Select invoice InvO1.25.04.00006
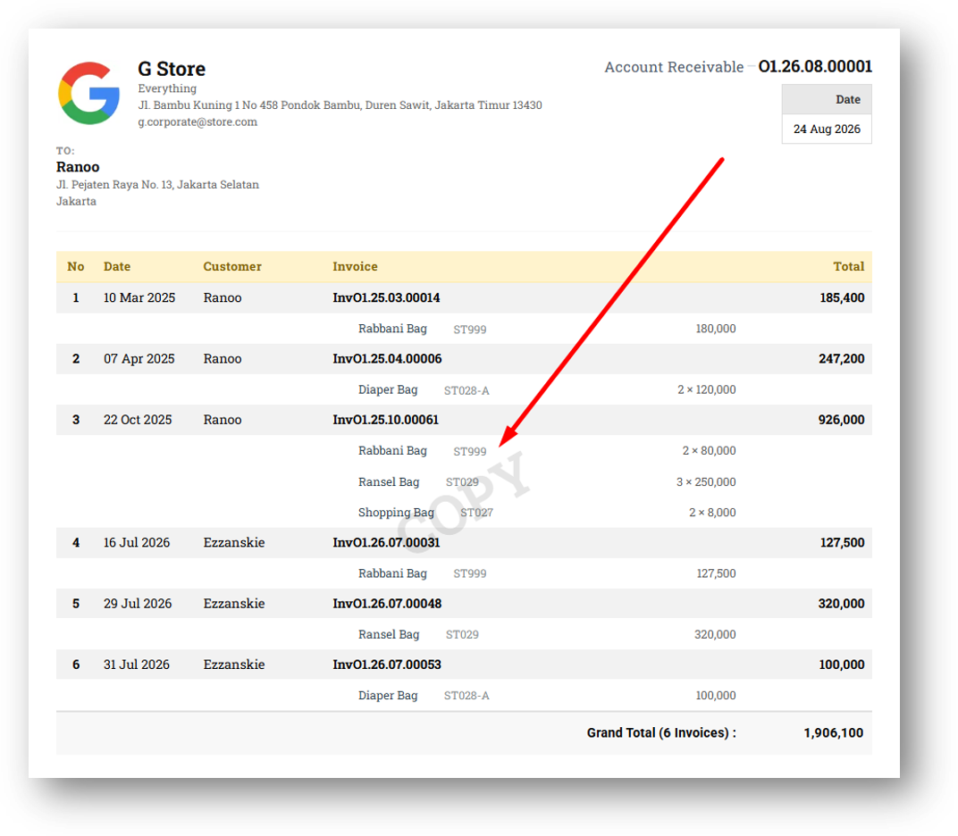958x836 pixels. [387, 359]
